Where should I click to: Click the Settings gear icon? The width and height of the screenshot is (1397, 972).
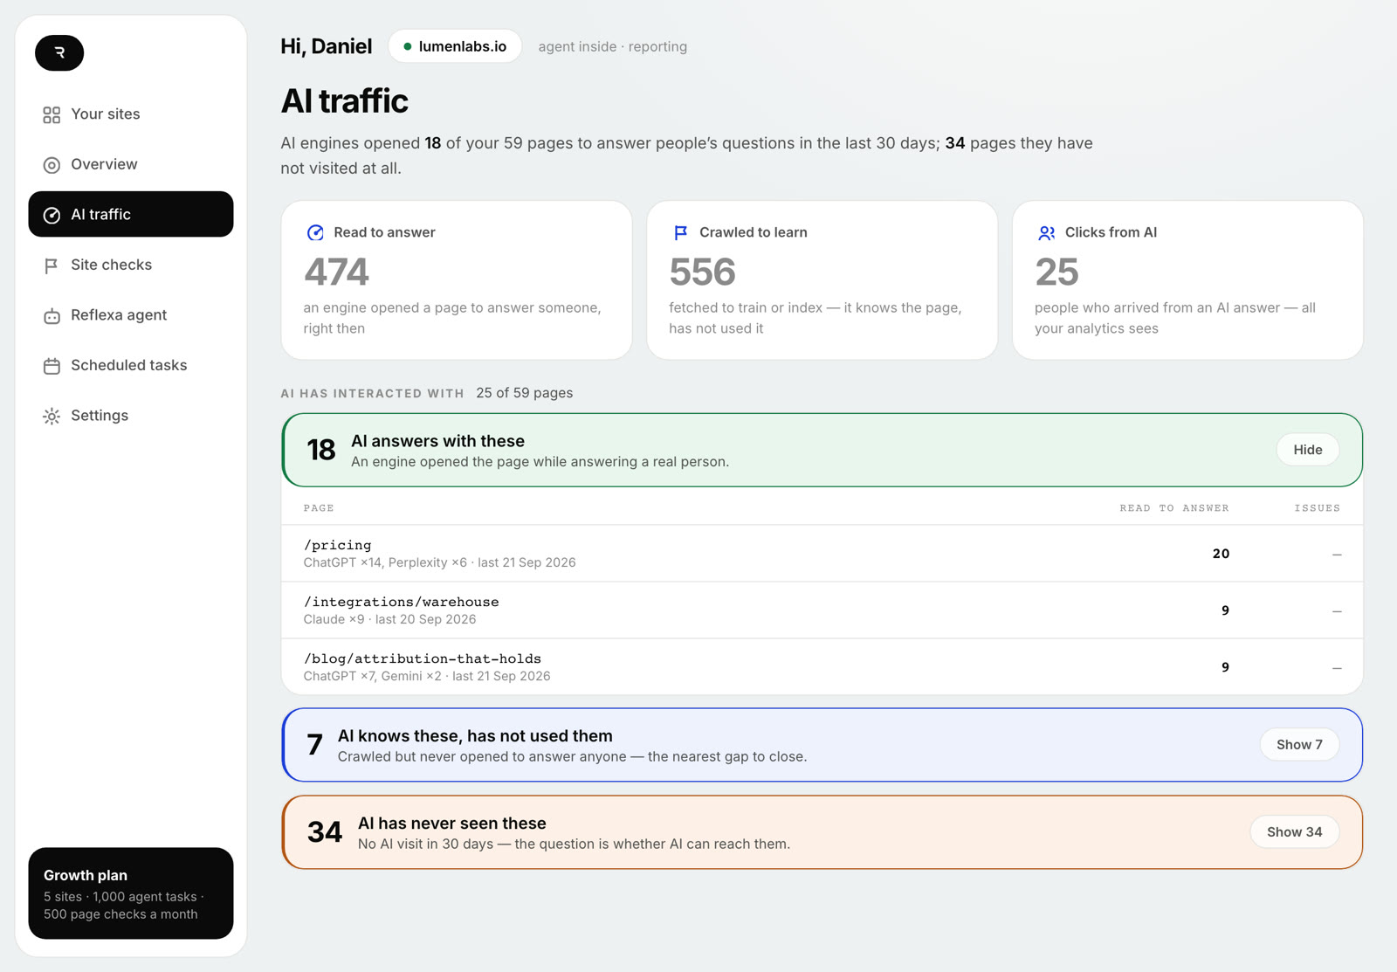coord(52,417)
